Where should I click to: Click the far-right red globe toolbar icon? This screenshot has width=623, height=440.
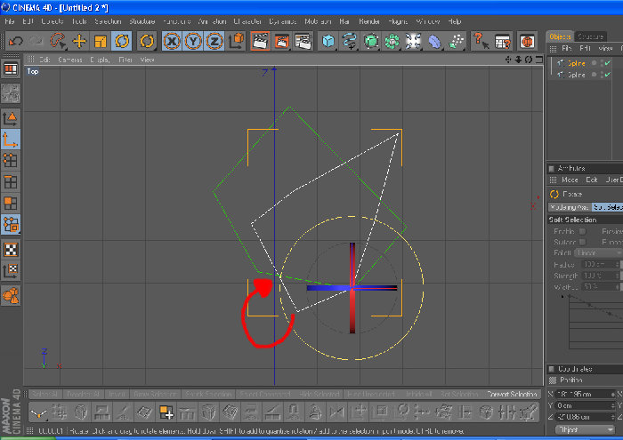click(x=528, y=41)
